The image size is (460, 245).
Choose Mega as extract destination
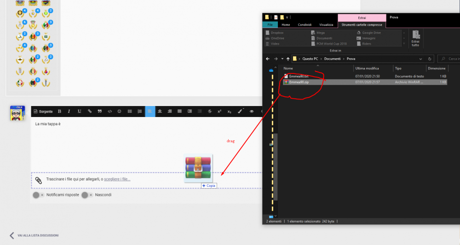(318, 33)
